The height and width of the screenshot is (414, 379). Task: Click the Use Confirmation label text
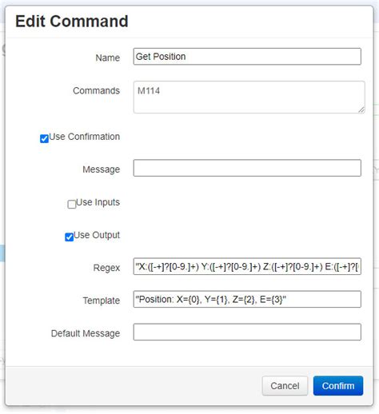85,137
